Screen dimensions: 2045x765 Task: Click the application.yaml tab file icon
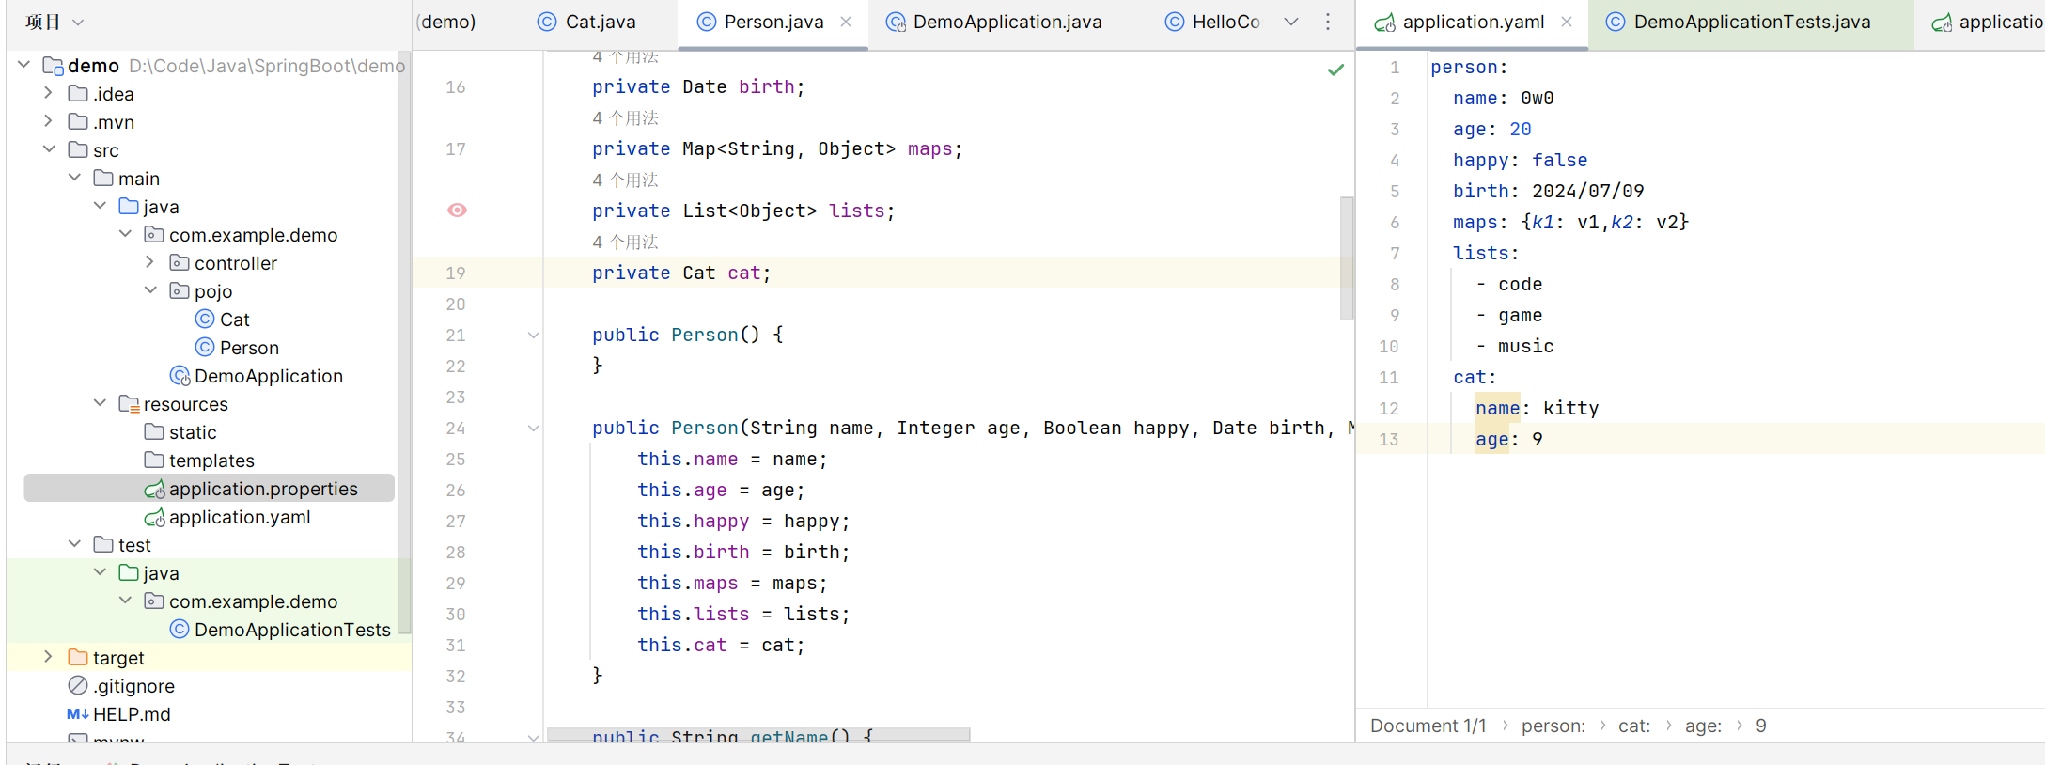[1384, 23]
